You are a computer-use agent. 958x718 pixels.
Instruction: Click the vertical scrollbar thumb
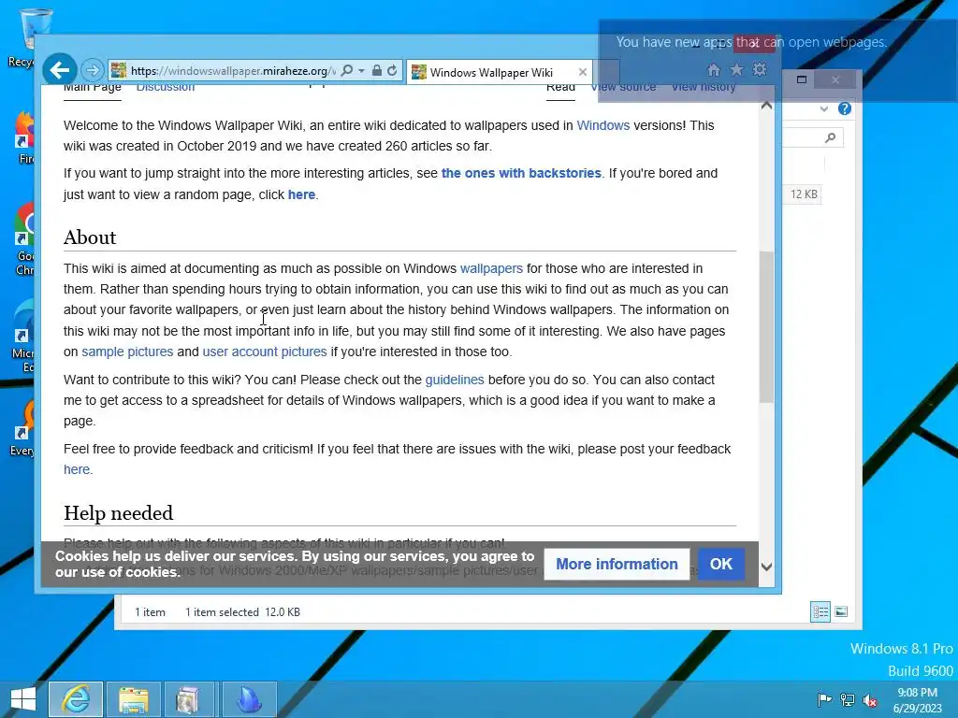tap(767, 326)
